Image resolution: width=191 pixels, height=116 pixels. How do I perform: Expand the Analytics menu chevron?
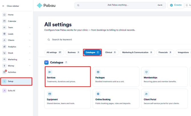(x=30, y=47)
